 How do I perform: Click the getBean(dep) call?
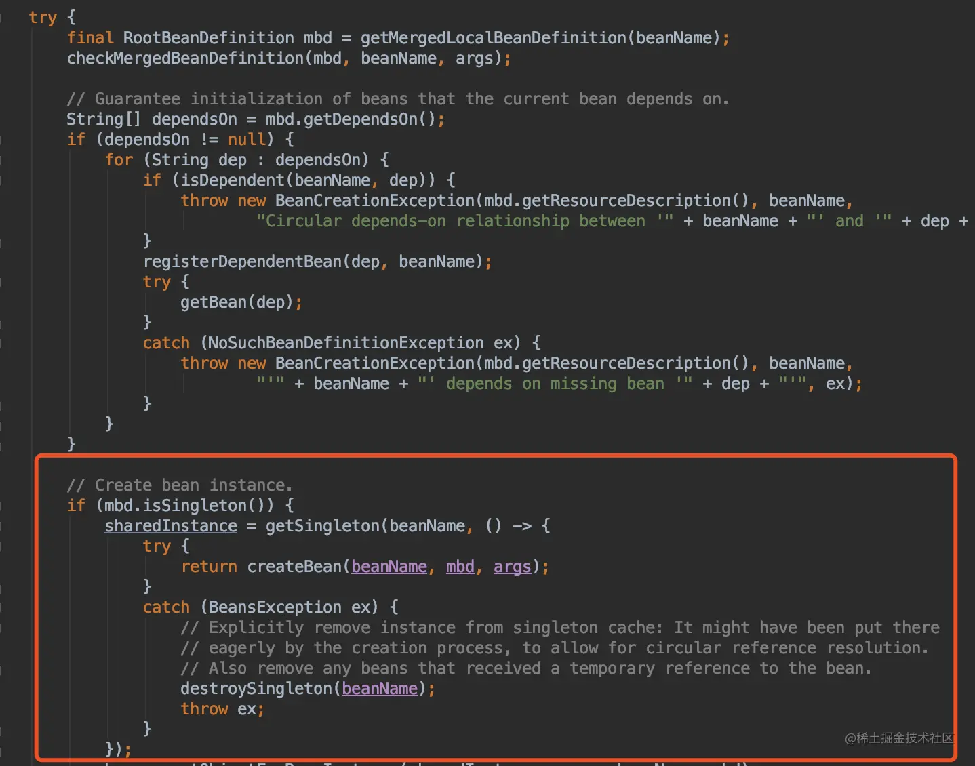[237, 302]
